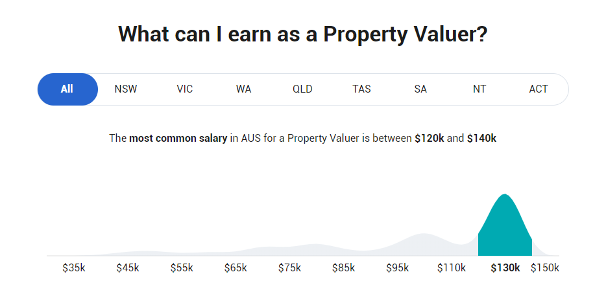606x294 pixels.
Task: Open the VIC salary tab
Action: click(185, 89)
